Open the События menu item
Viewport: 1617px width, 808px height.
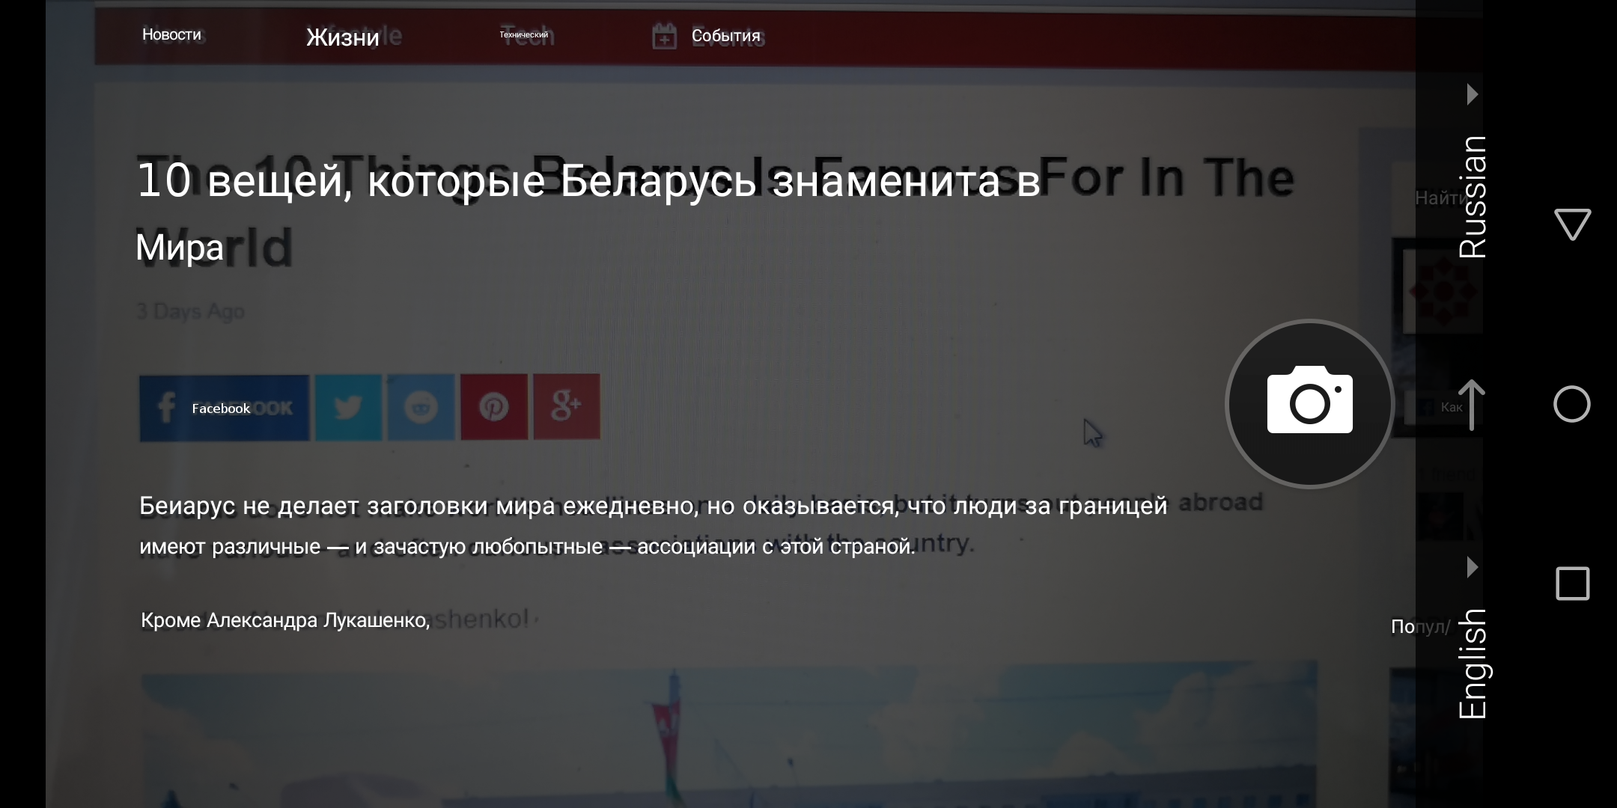click(725, 35)
